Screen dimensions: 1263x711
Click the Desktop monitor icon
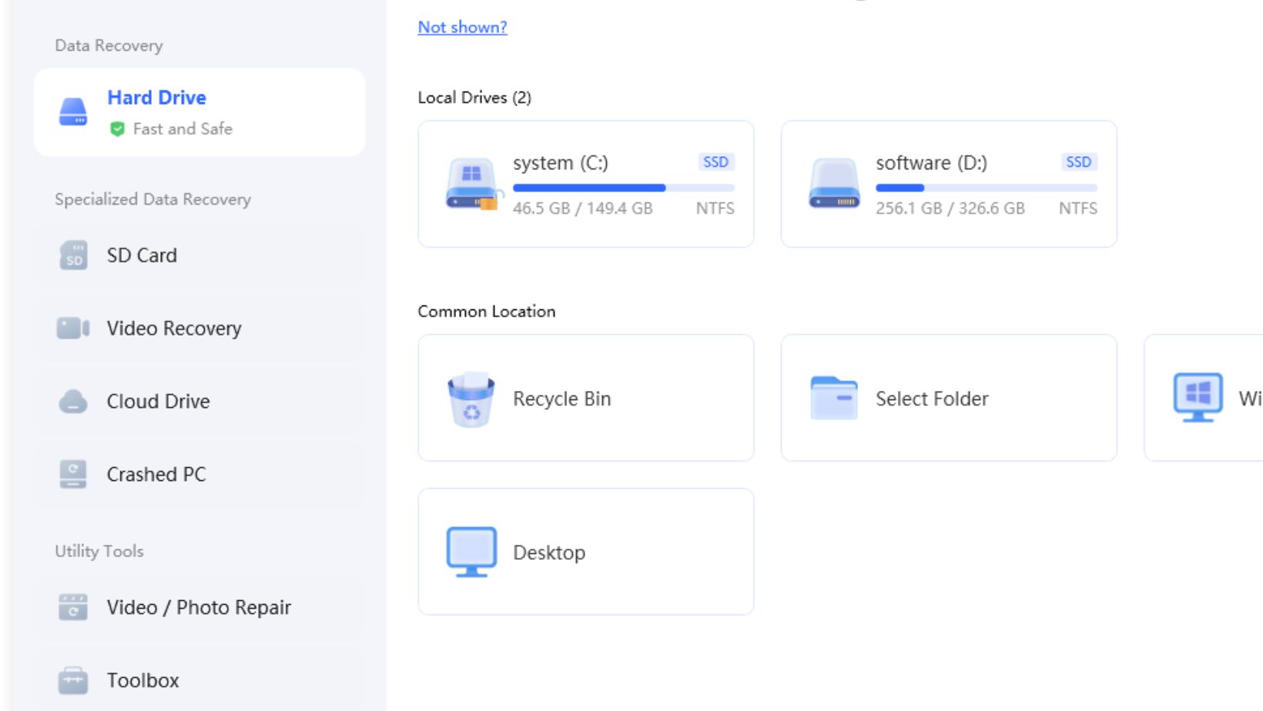click(x=471, y=552)
